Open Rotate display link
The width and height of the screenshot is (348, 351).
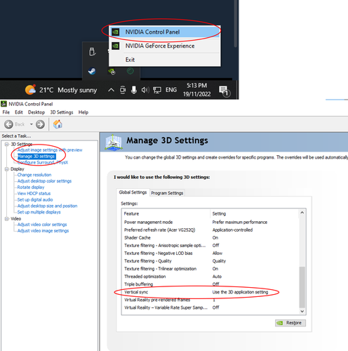[x=31, y=187]
